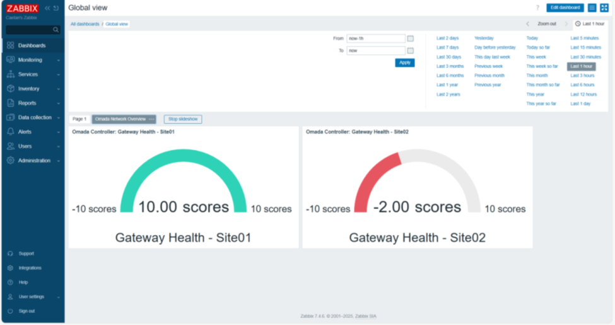Toggle the Last 1 hour time selector tab

(590, 24)
